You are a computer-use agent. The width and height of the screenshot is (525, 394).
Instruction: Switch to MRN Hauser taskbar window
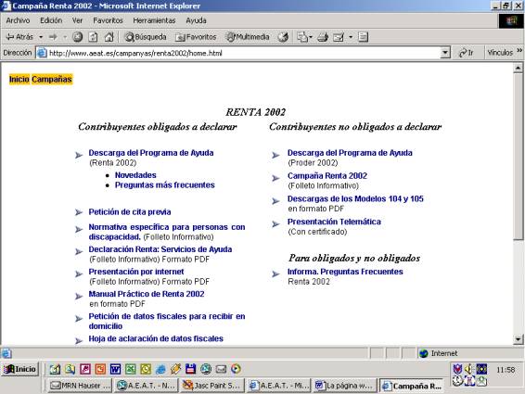[x=80, y=386]
